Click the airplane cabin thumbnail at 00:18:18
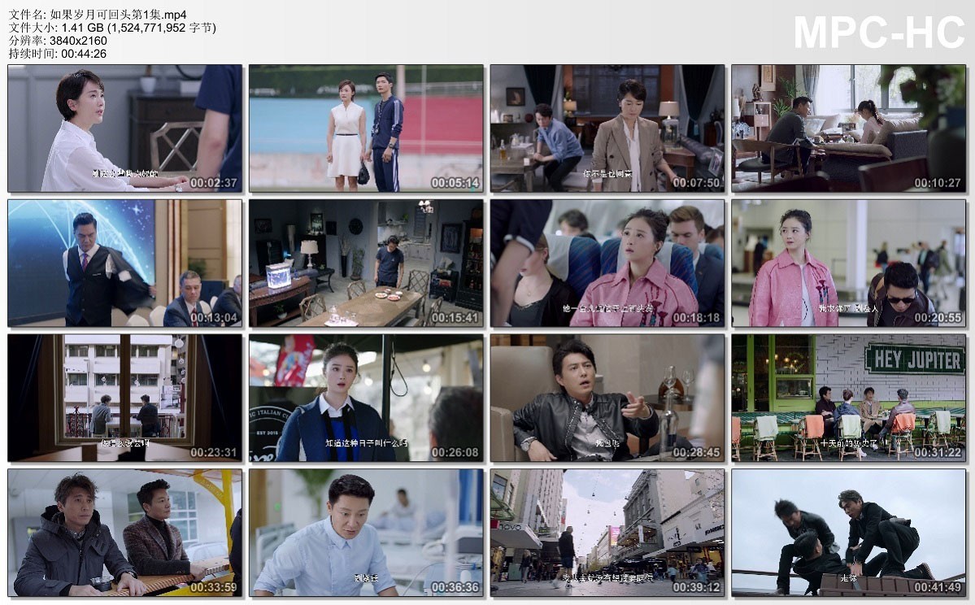This screenshot has height=605, width=975. 607,263
